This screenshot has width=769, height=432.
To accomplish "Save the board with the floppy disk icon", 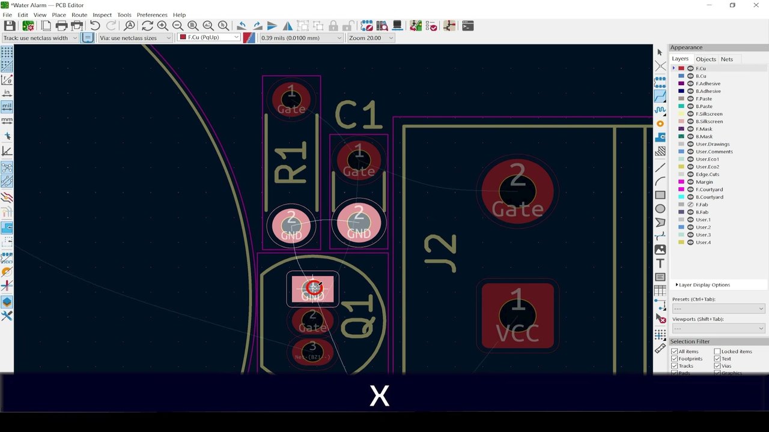I will [10, 26].
